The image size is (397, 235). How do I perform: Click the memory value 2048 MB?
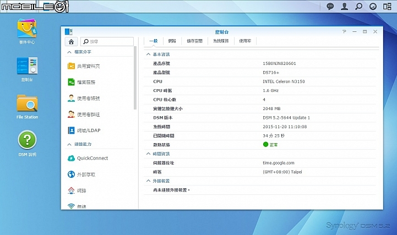[x=271, y=108]
